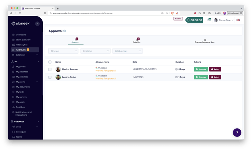Click the 11/02/2023 date cell
The width and height of the screenshot is (252, 150).
(x=138, y=77)
